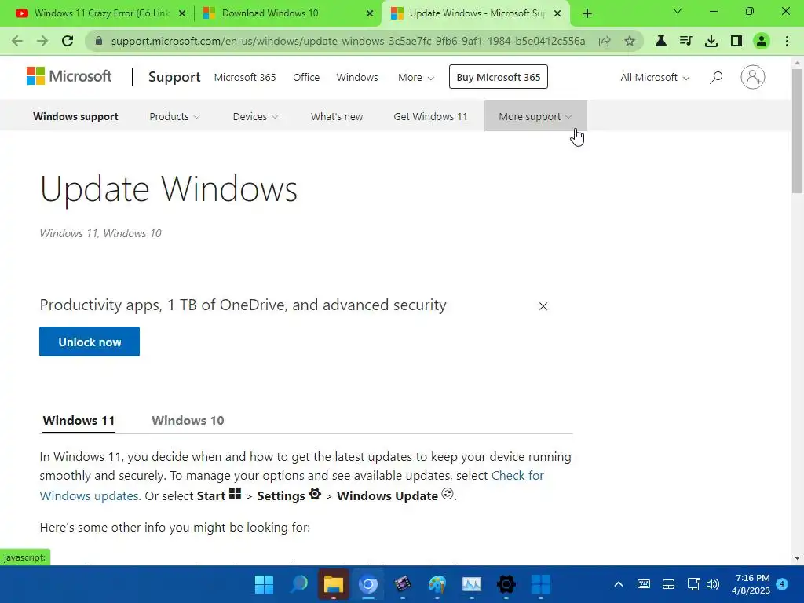Viewport: 804px width, 603px height.
Task: Open the Support home link
Action: 174,77
